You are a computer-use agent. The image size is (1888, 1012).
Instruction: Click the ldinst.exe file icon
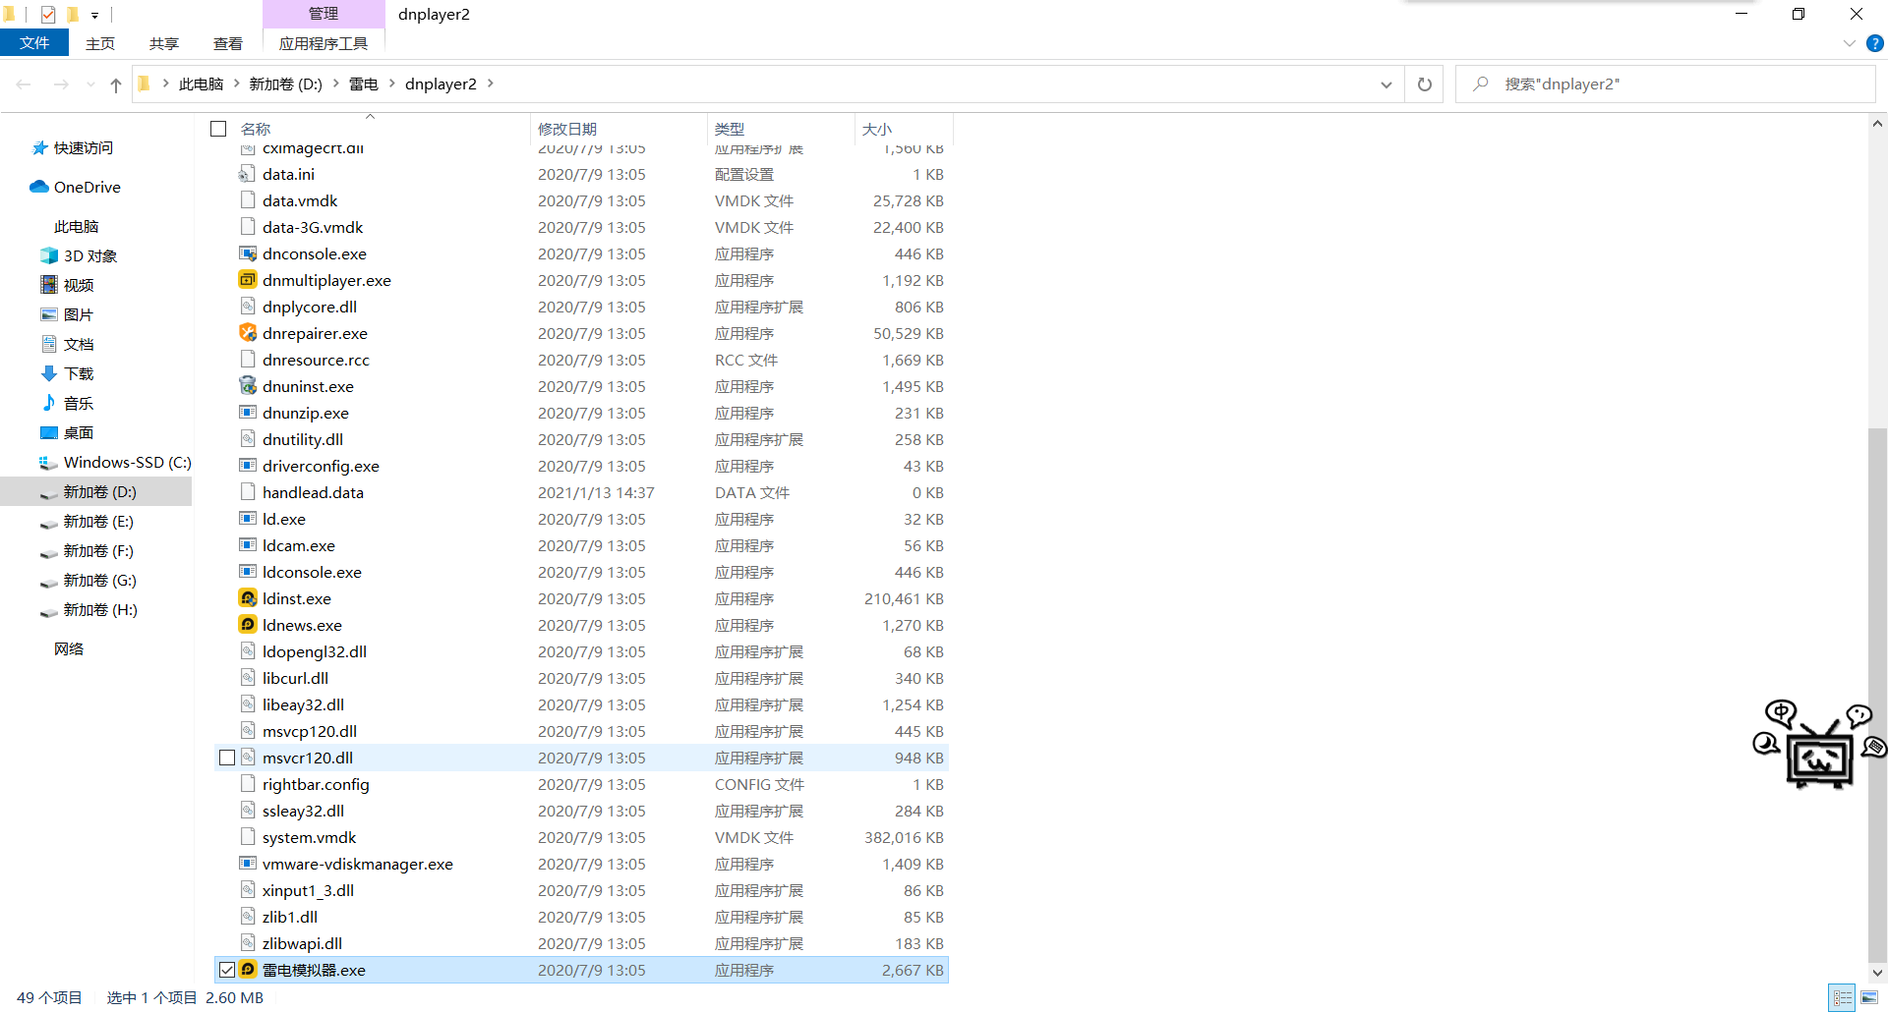pos(248,598)
